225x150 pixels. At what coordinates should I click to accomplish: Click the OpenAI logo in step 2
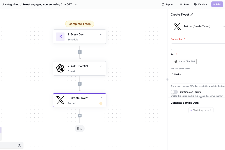60,68
